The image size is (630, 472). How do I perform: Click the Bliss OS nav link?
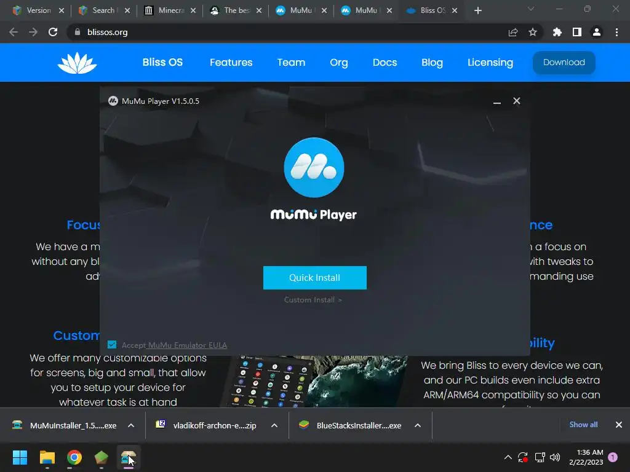tap(162, 62)
